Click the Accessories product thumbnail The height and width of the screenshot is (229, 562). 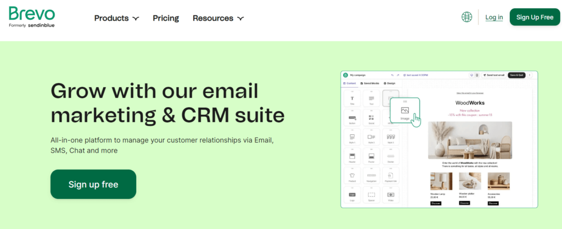click(498, 181)
